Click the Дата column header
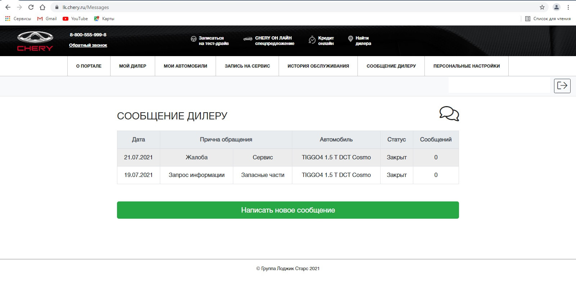Image resolution: width=576 pixels, height=282 pixels. pyautogui.click(x=139, y=140)
